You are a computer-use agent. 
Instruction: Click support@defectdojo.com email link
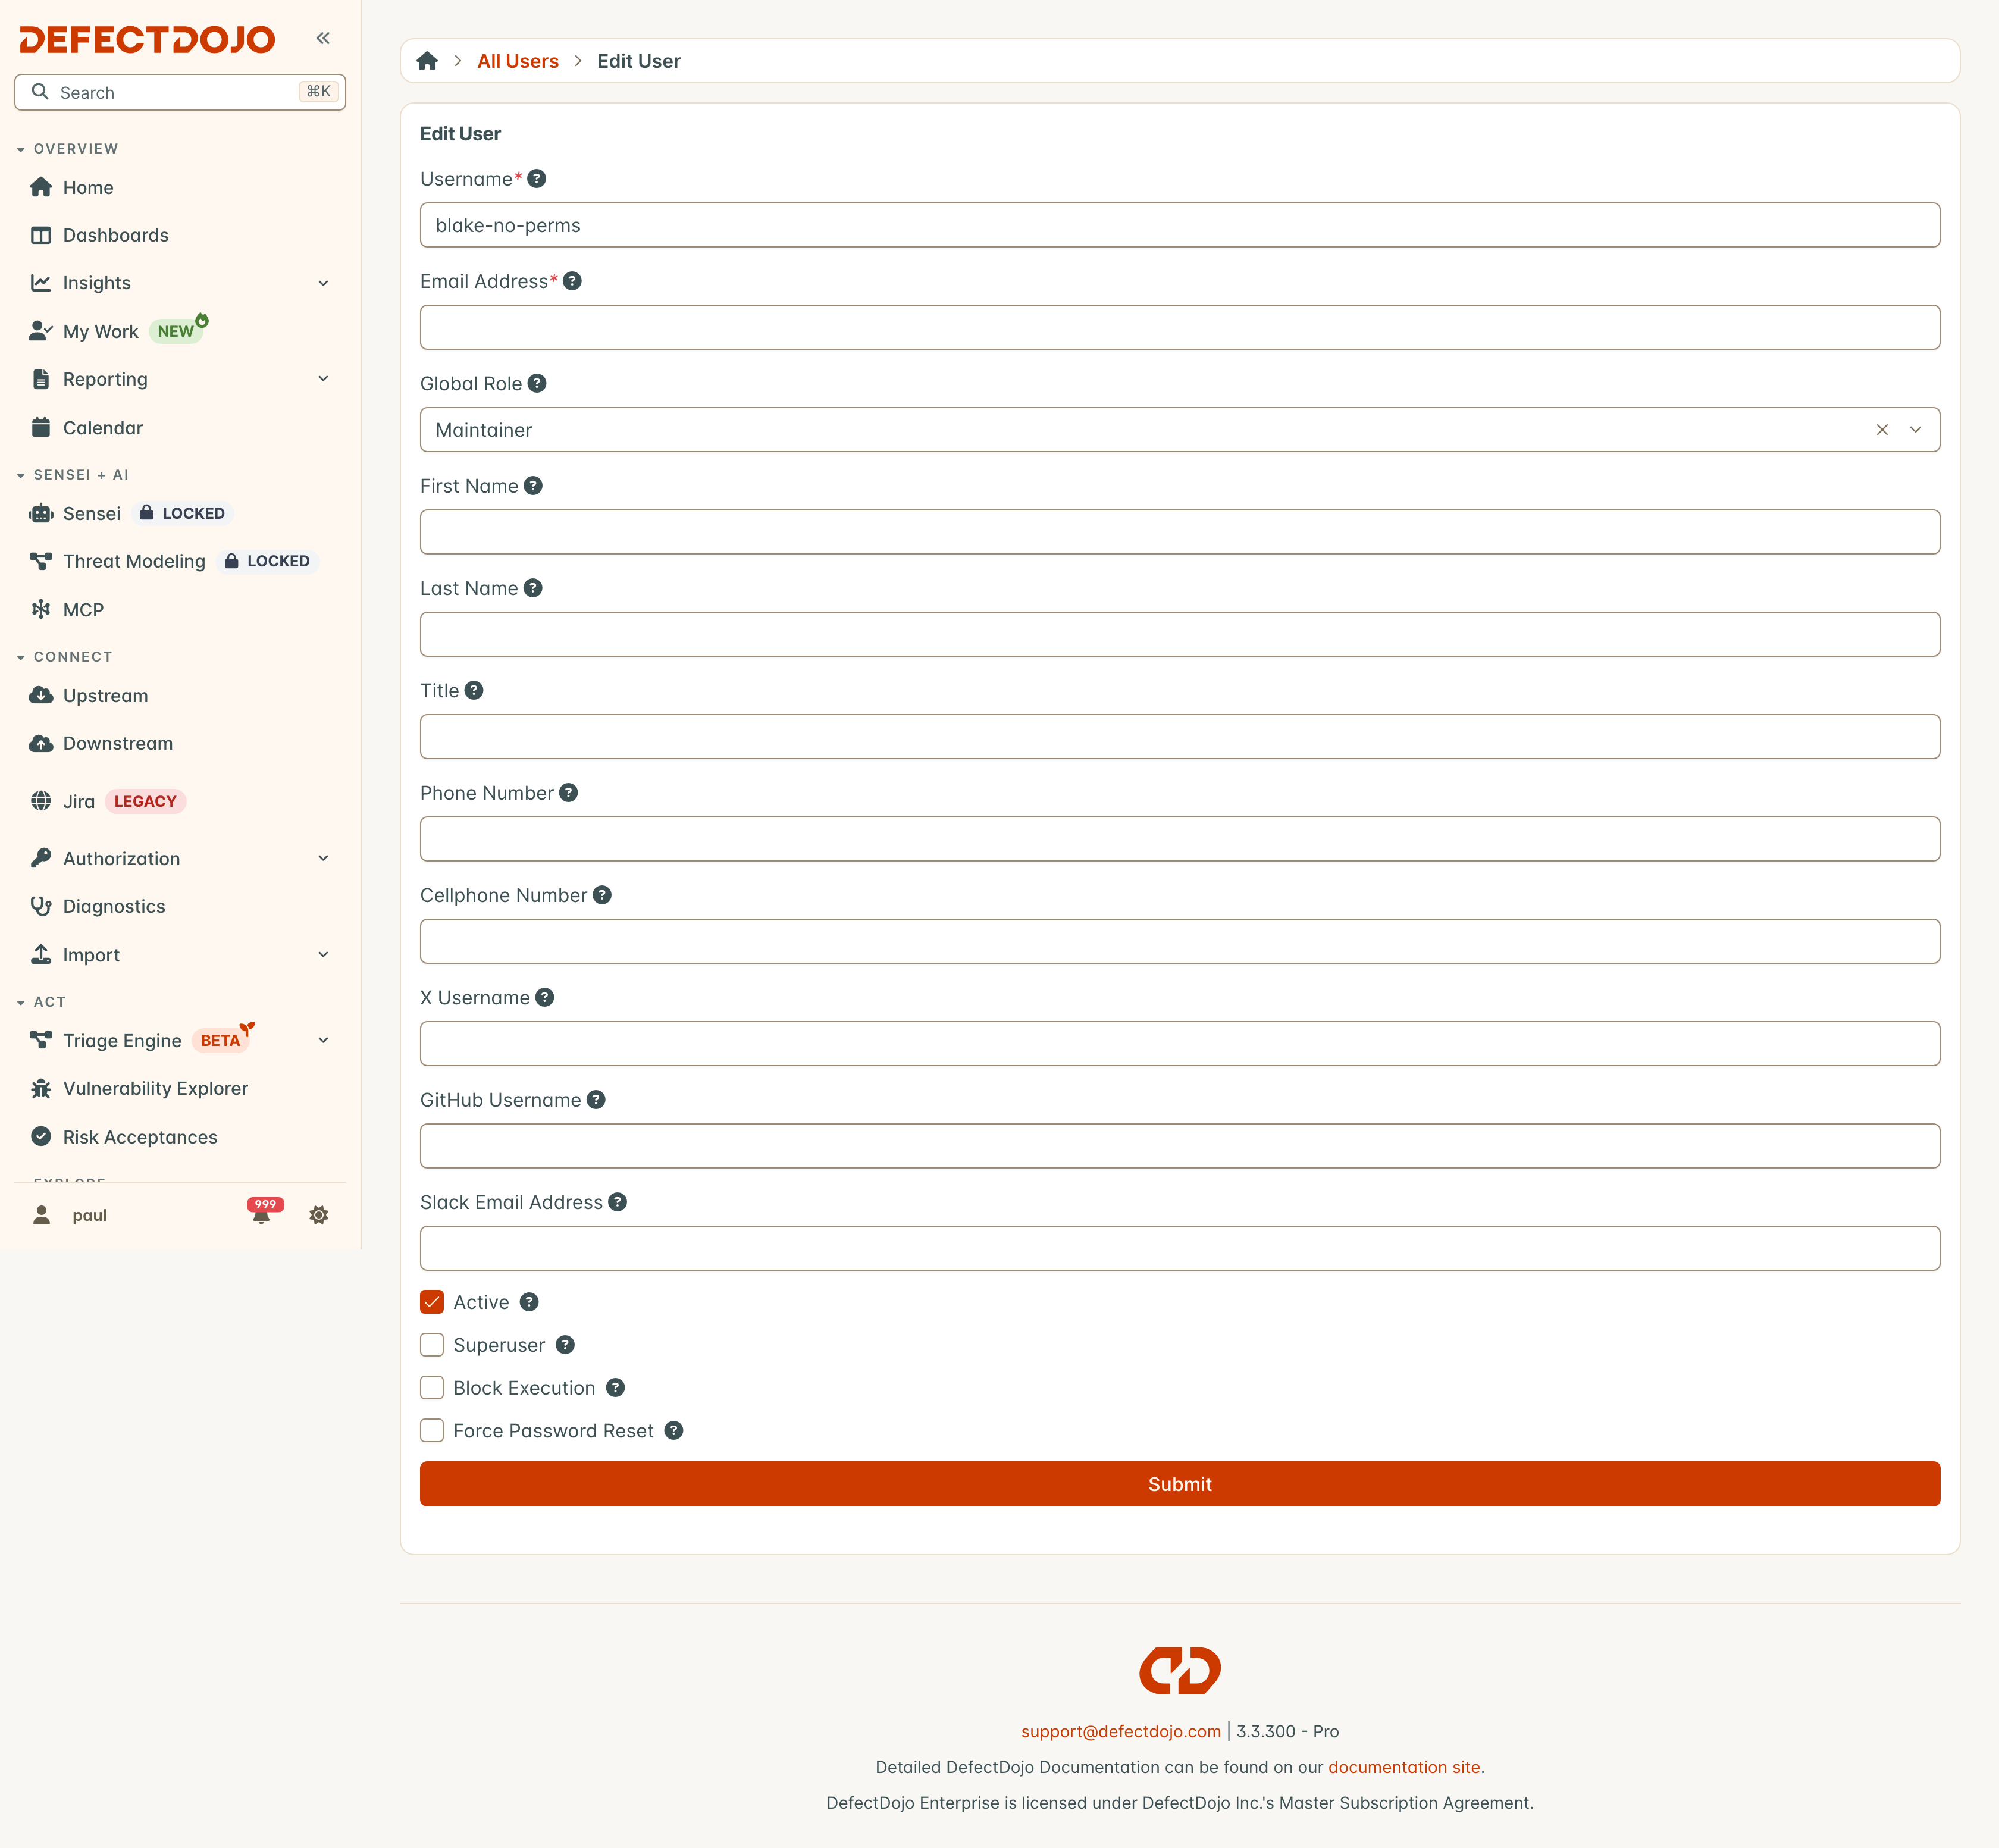1120,1731
